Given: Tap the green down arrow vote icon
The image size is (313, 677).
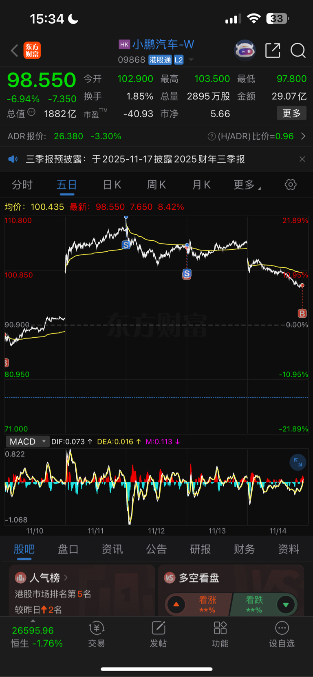Looking at the screenshot, I should (286, 604).
